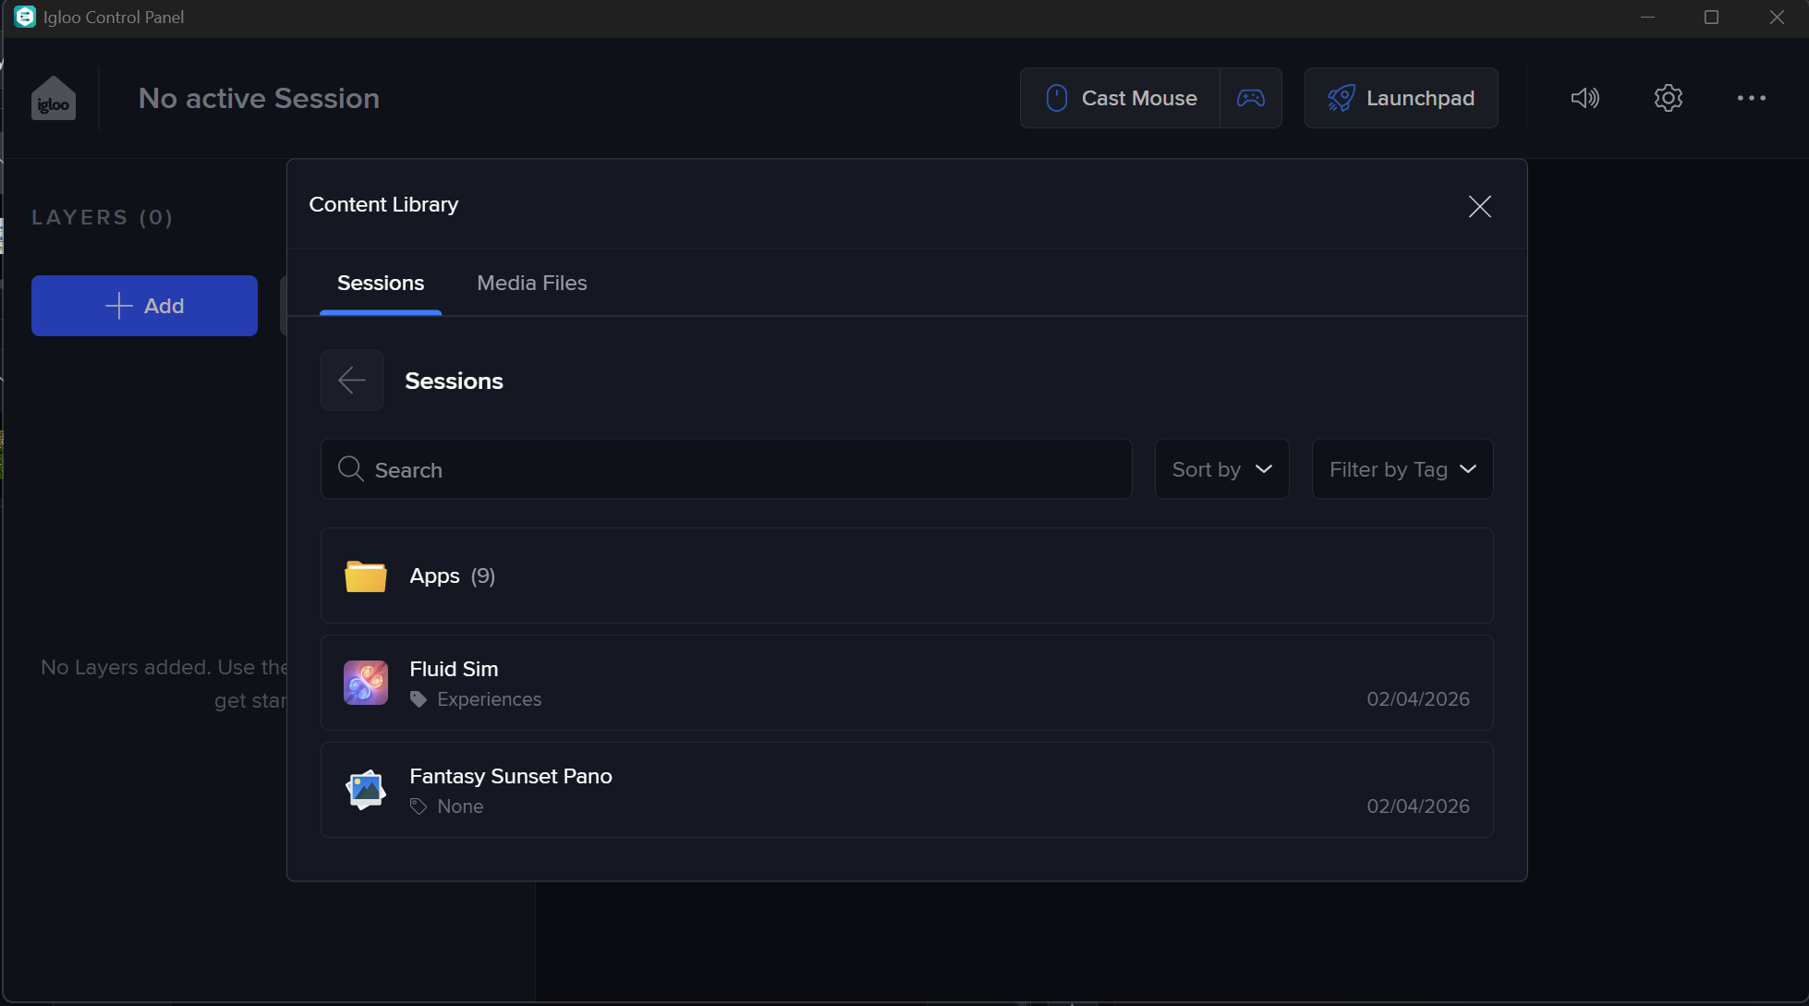Click the back arrow in Sessions
The width and height of the screenshot is (1809, 1006).
point(352,380)
